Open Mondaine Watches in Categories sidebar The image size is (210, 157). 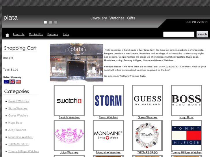(21, 137)
